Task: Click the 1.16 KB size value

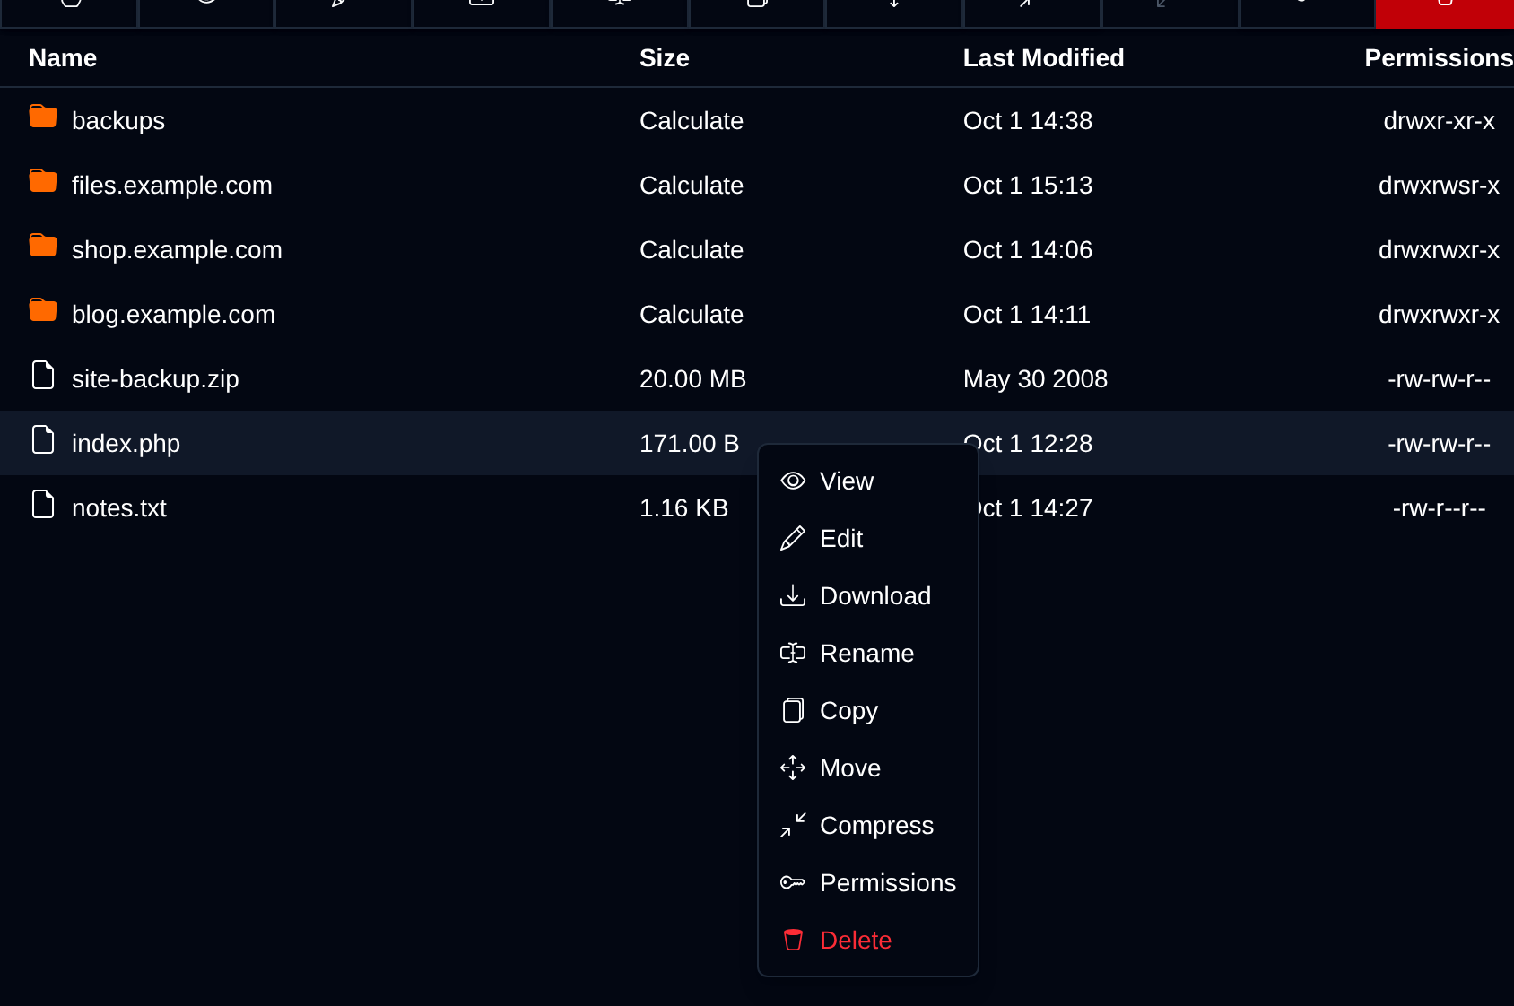Action: pyautogui.click(x=683, y=507)
